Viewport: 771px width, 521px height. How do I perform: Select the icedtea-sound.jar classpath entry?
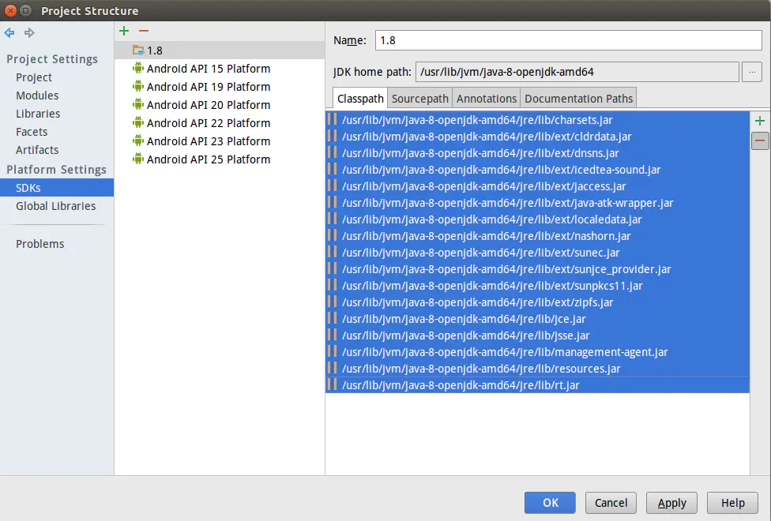(x=537, y=170)
